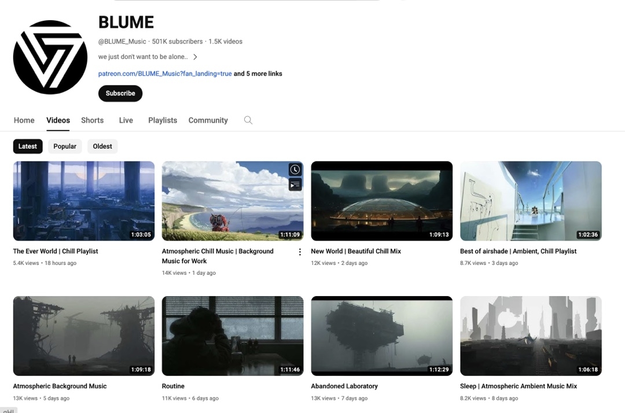Viewport: 625px width, 413px height.
Task: Click '5.4K views • 18 hours ago' metadata
Action: click(x=45, y=263)
